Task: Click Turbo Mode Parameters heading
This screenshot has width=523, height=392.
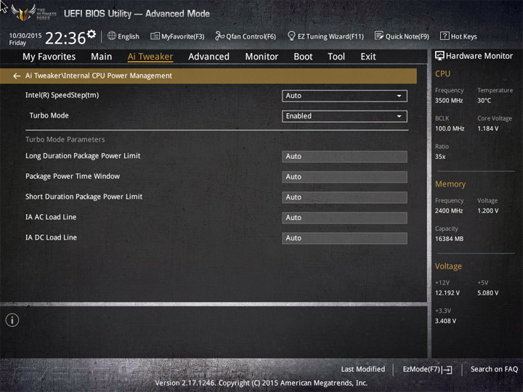Action: (x=65, y=139)
